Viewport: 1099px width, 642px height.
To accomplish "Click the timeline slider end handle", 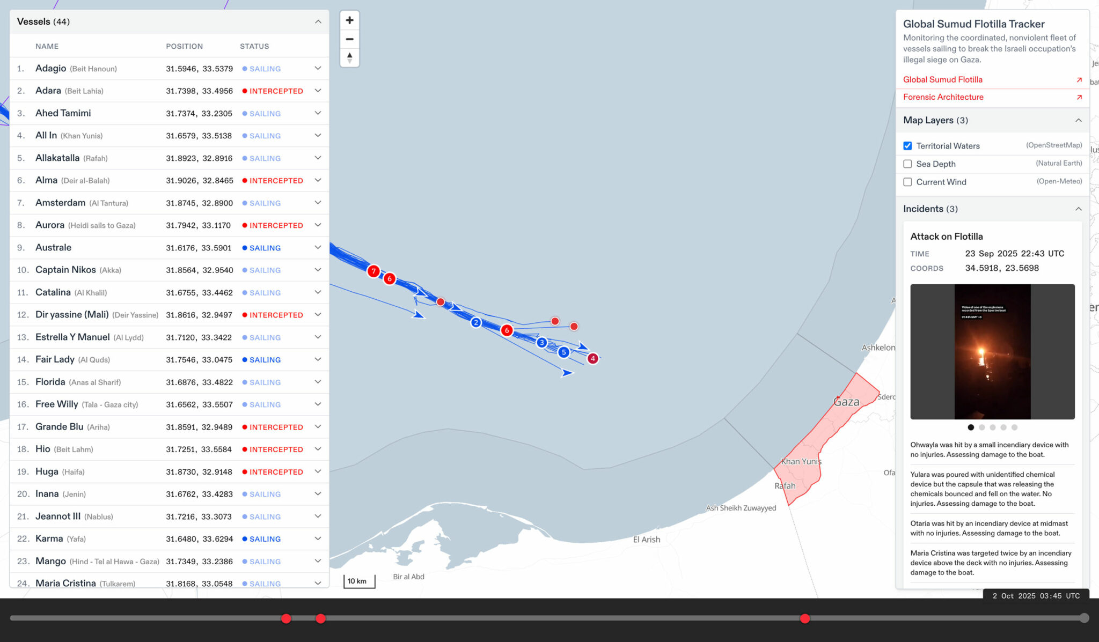I will pos(1084,618).
